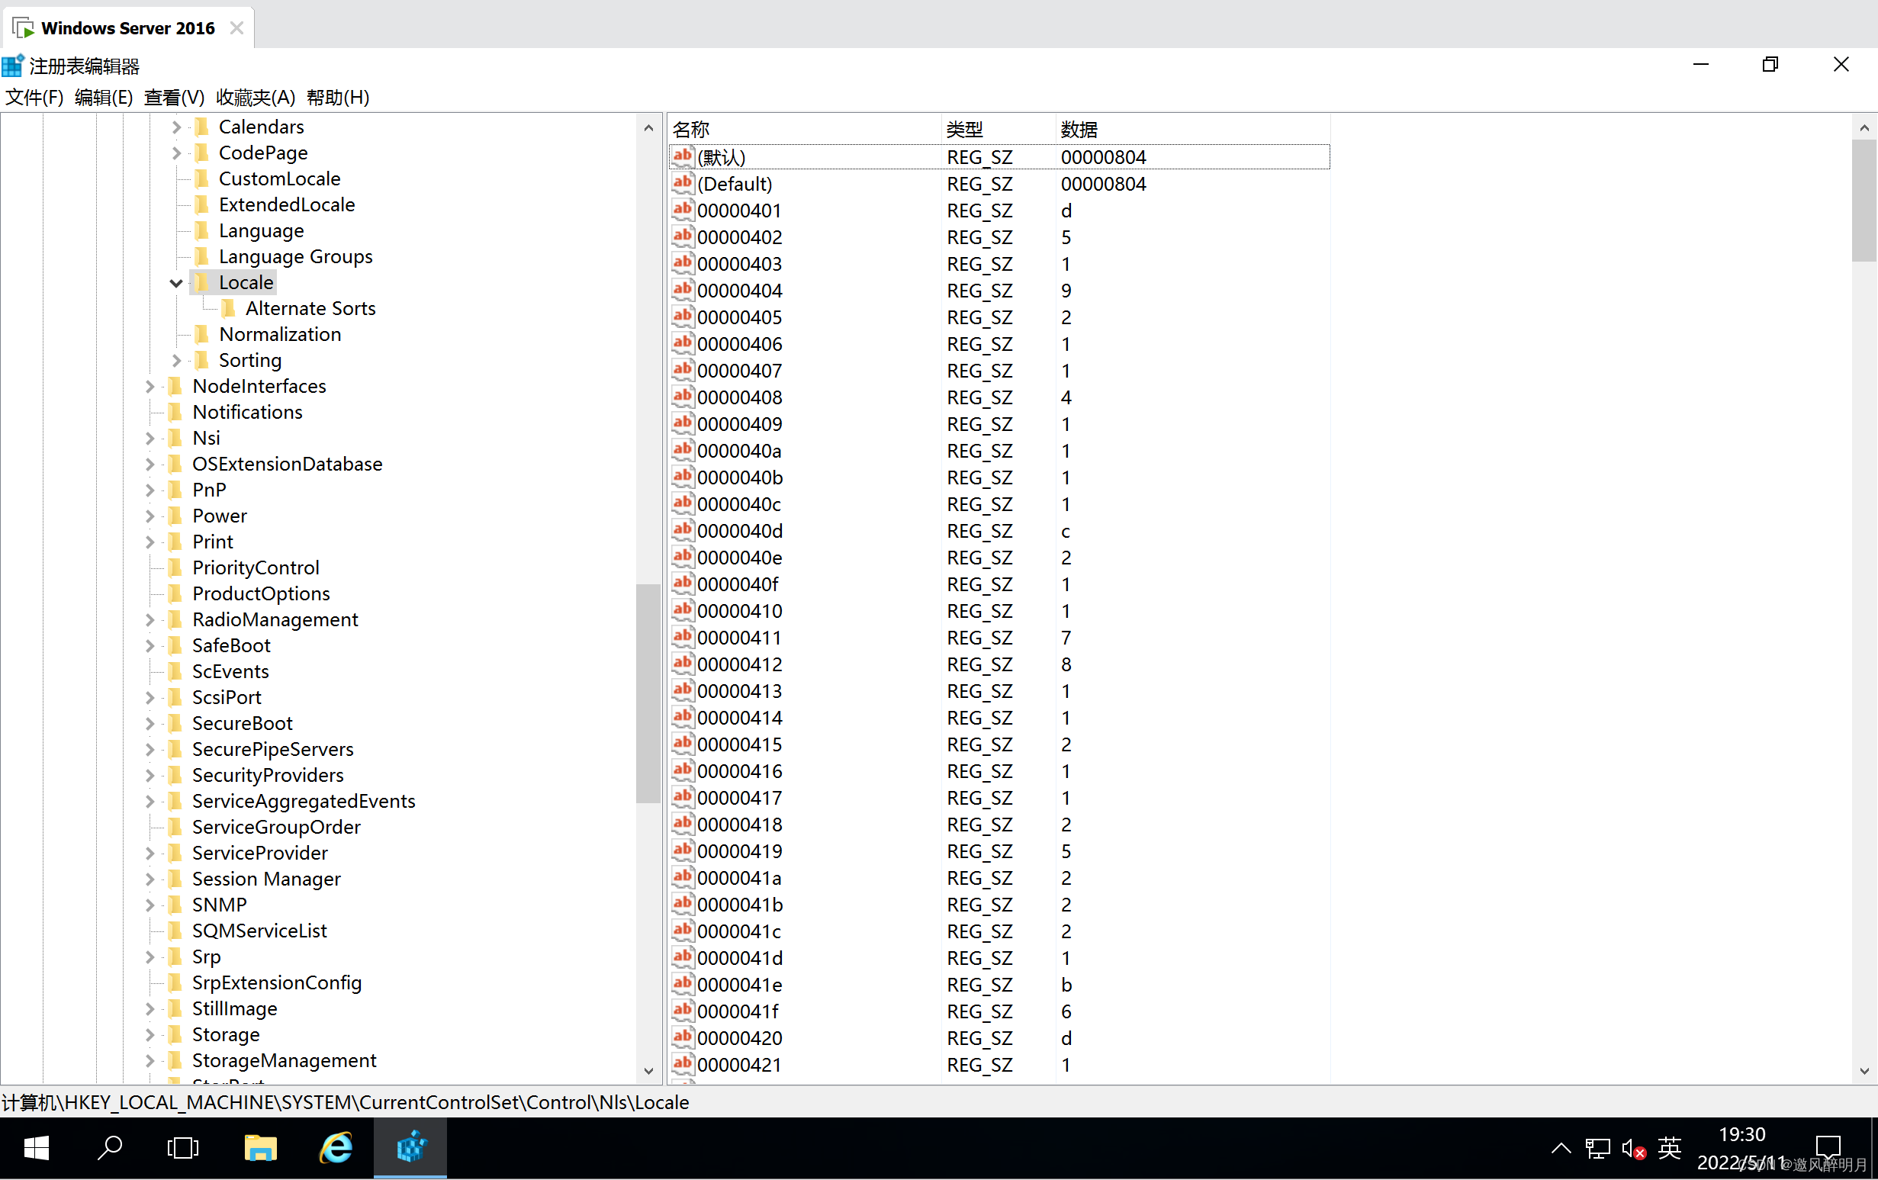The image size is (1878, 1180).
Task: Click the Registry Editor title bar icon
Action: click(13, 66)
